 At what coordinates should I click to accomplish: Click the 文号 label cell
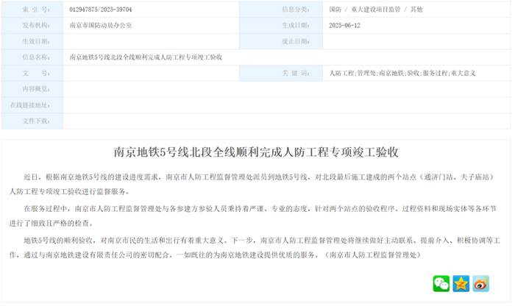tap(32, 73)
